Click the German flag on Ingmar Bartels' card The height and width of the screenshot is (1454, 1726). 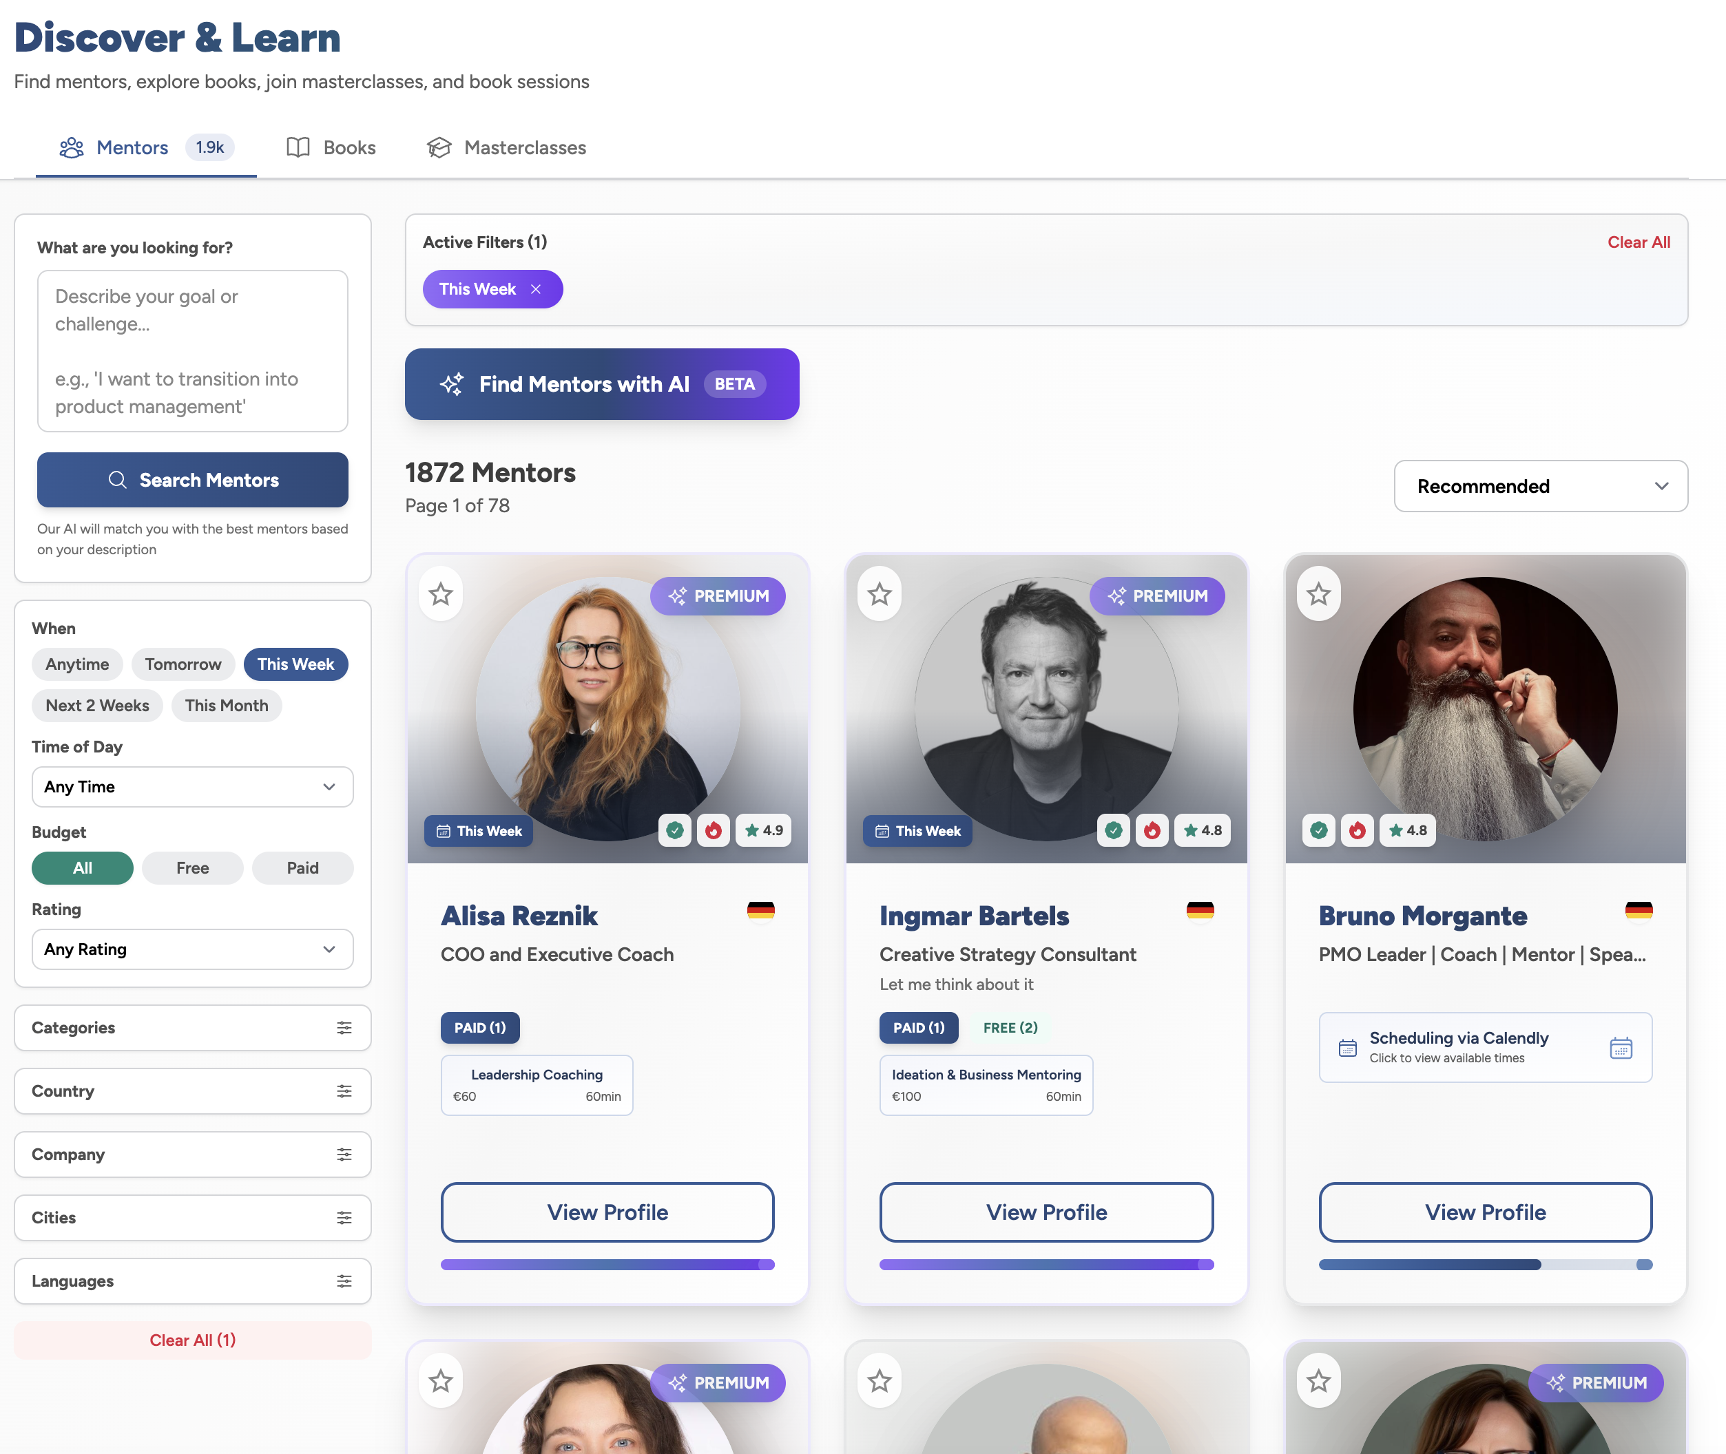coord(1200,911)
